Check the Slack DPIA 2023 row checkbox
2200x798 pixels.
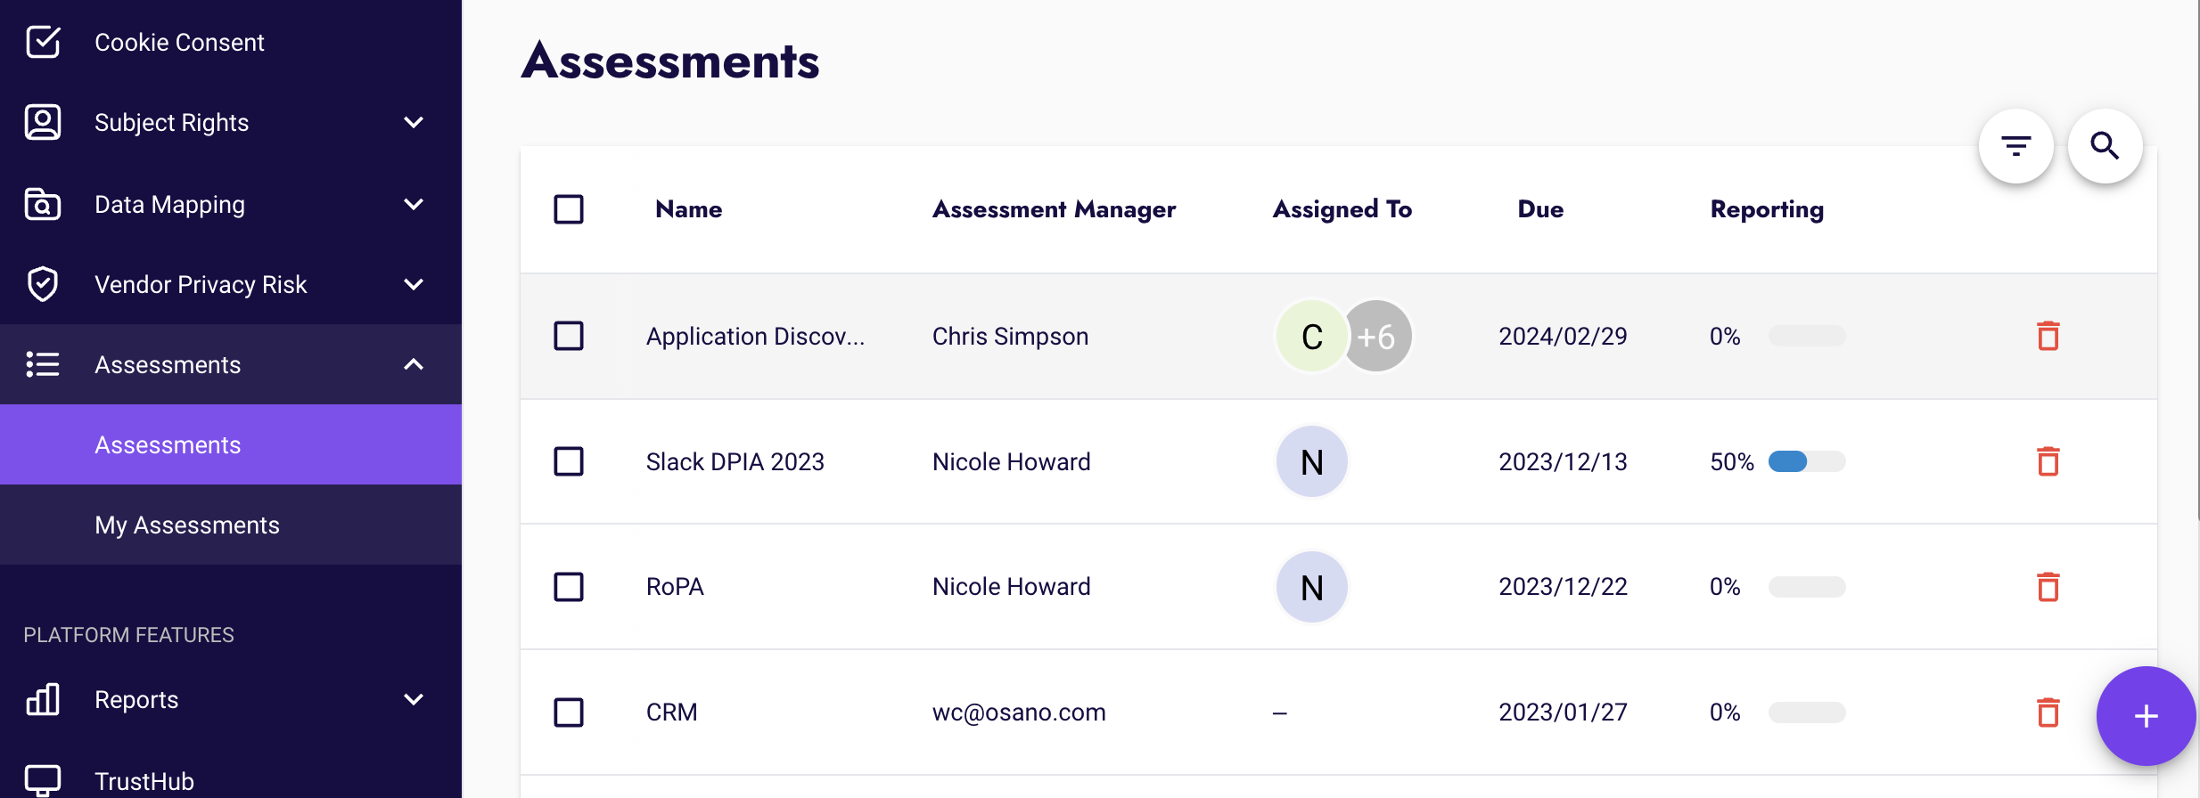point(569,461)
